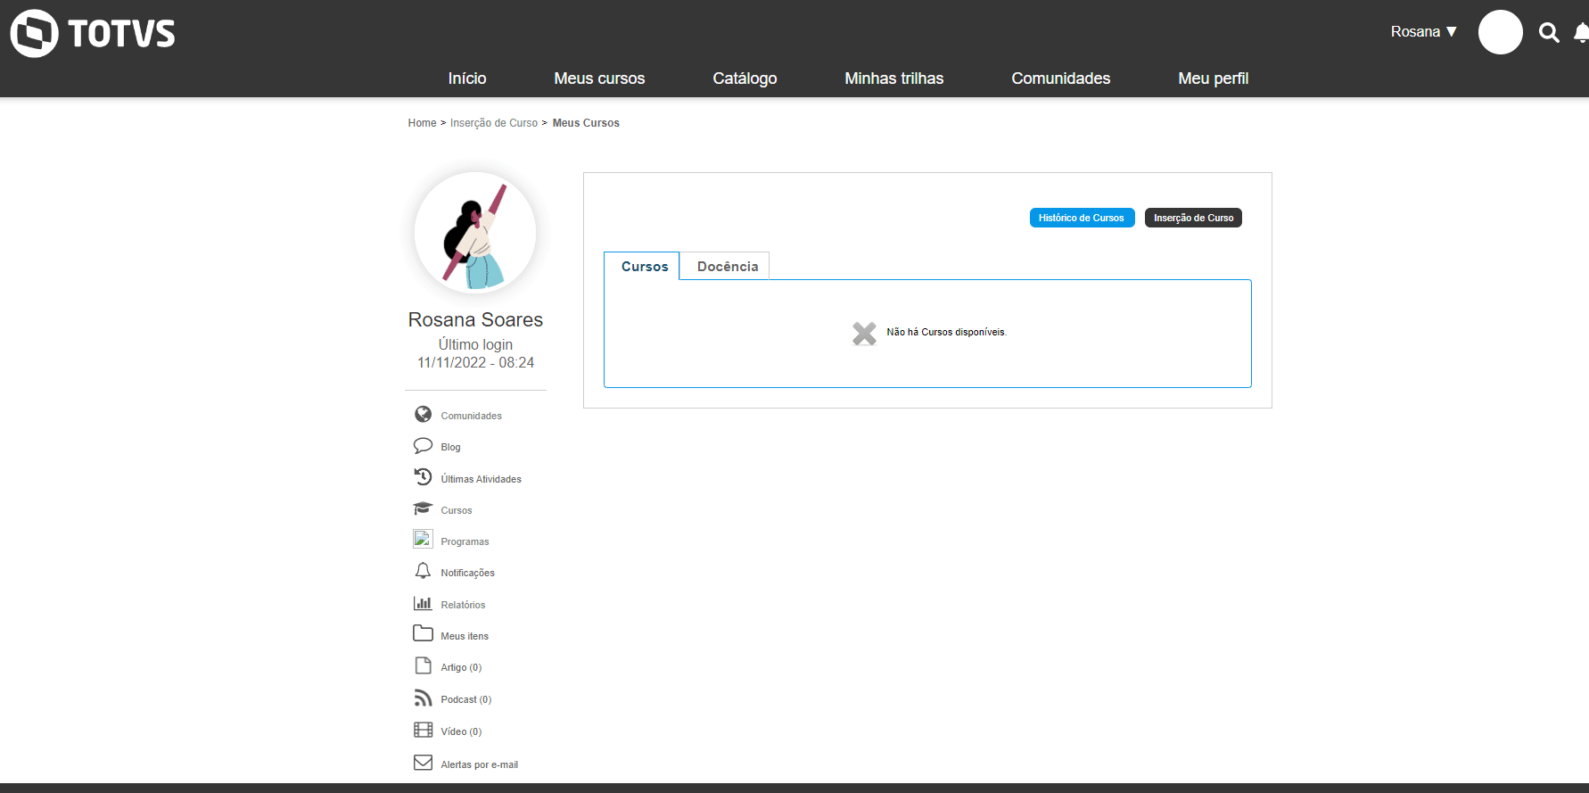Click the Blog speech bubble icon

pyautogui.click(x=423, y=446)
